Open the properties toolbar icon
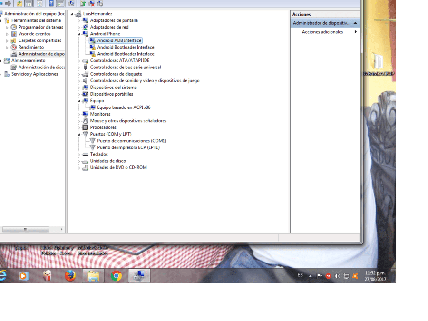Image resolution: width=428 pixels, height=321 pixels. click(x=40, y=3)
